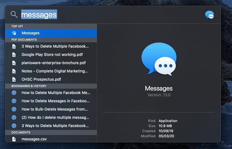Screen dimensions: 232x149
Task: Click the '10.9 MB' size value
Action: tap(165, 126)
